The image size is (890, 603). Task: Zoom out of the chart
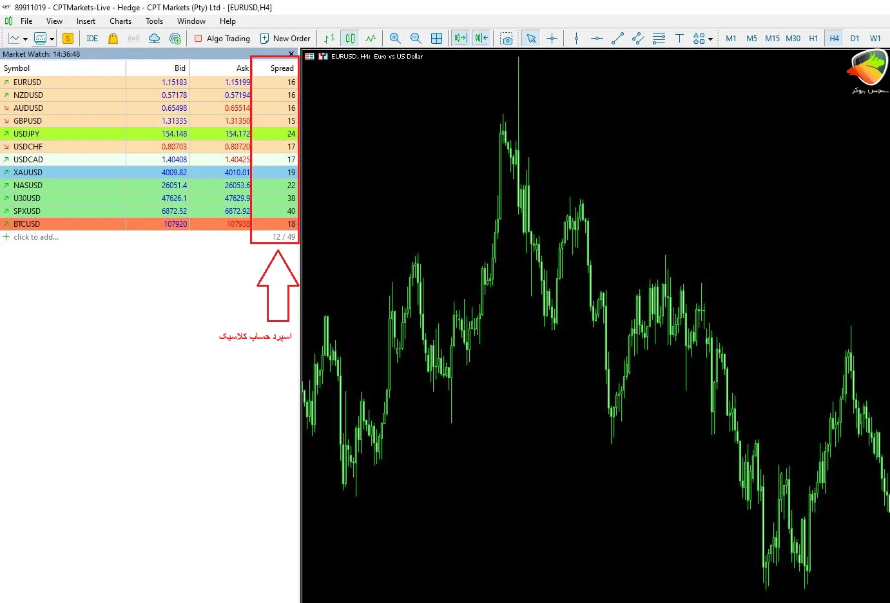tap(416, 39)
